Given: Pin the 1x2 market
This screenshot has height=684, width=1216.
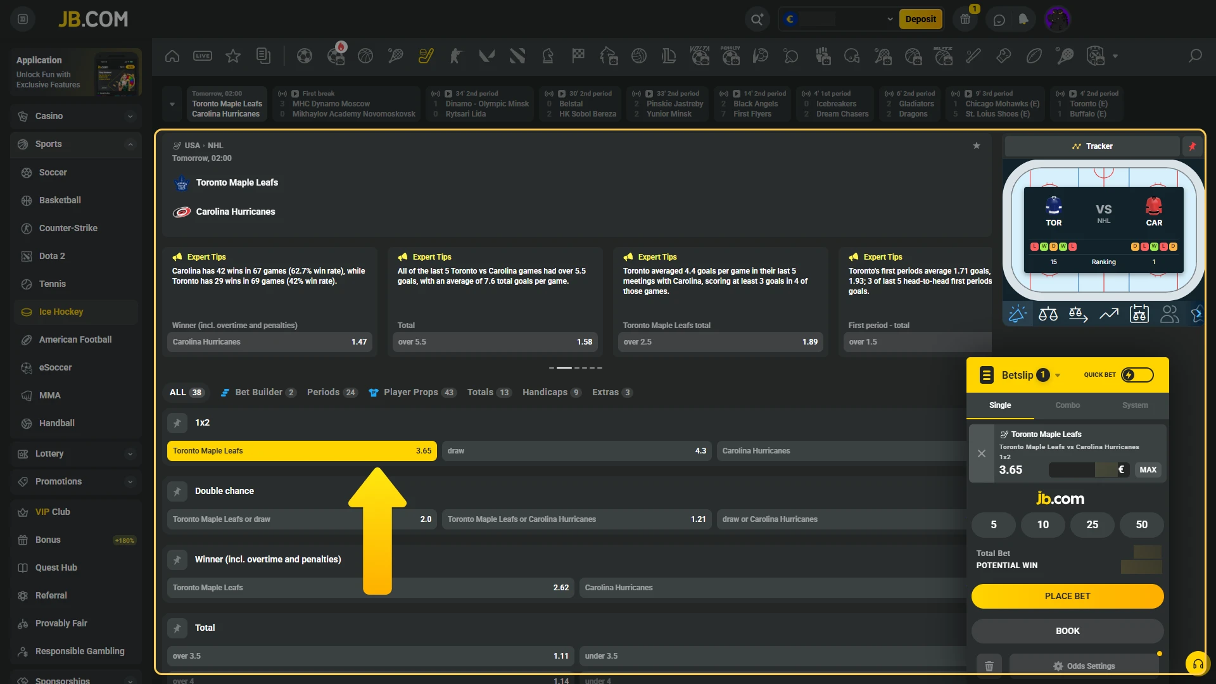Looking at the screenshot, I should pyautogui.click(x=177, y=422).
